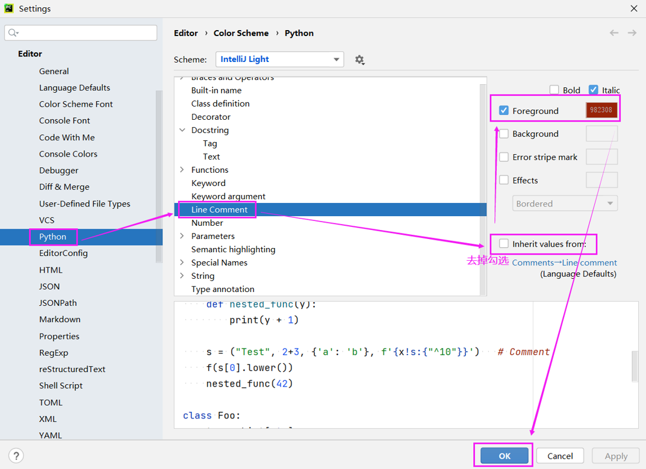Screen dimensions: 646x469
Task: Expand the Special Names tree node
Action: 182,262
